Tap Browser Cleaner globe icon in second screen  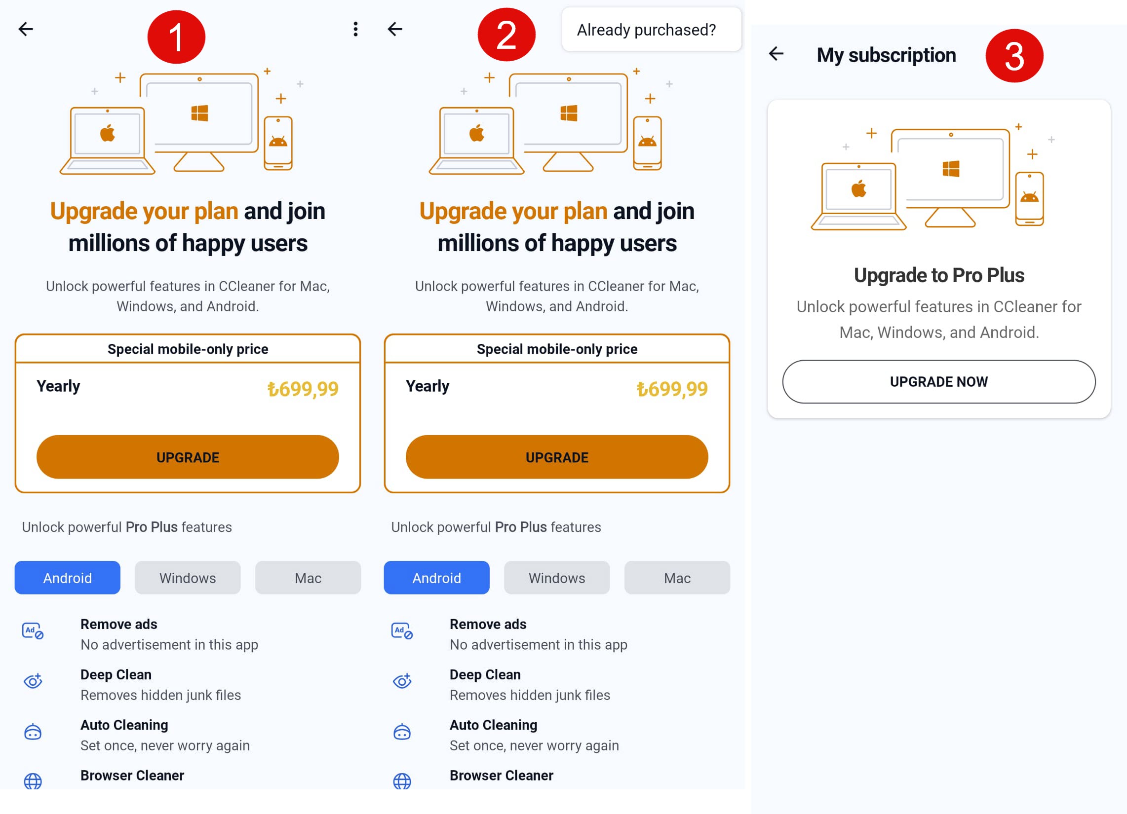pyautogui.click(x=402, y=781)
